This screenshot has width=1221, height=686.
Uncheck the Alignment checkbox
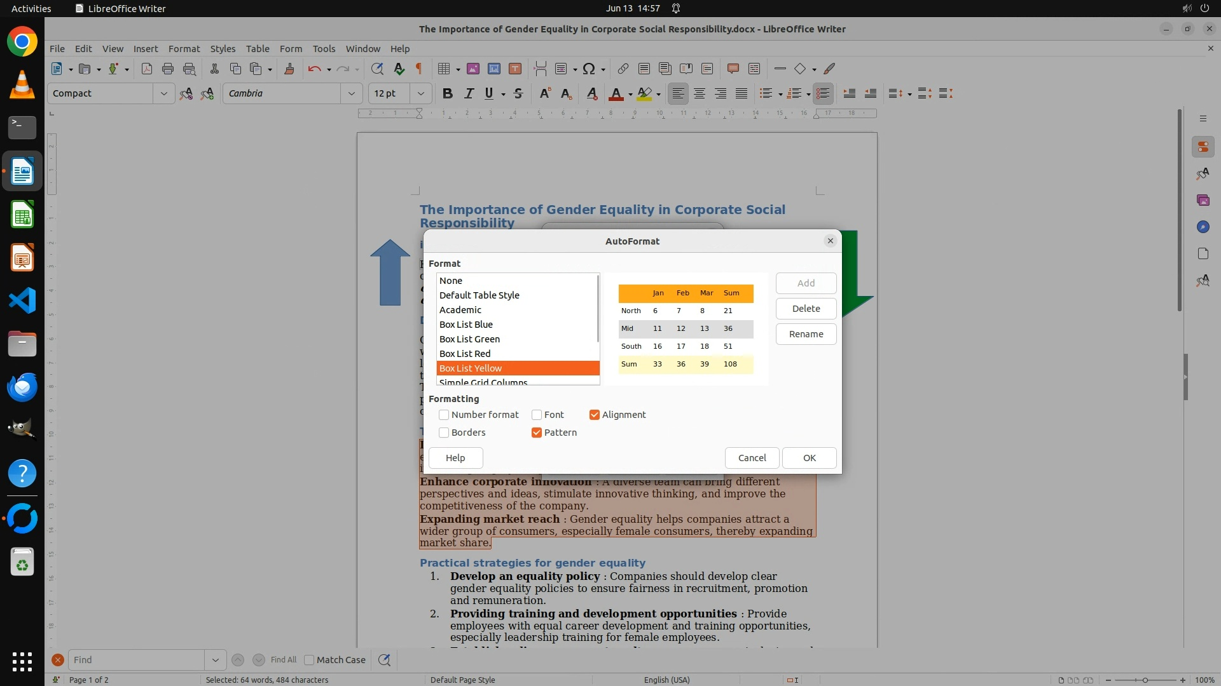click(x=595, y=415)
